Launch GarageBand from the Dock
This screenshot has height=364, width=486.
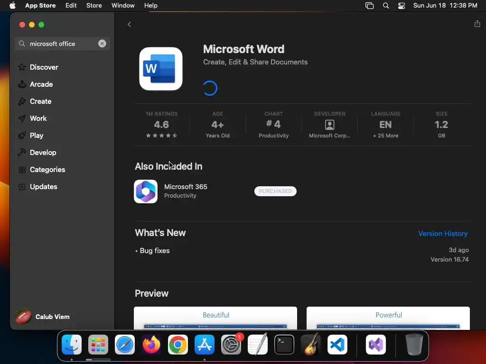pyautogui.click(x=311, y=345)
